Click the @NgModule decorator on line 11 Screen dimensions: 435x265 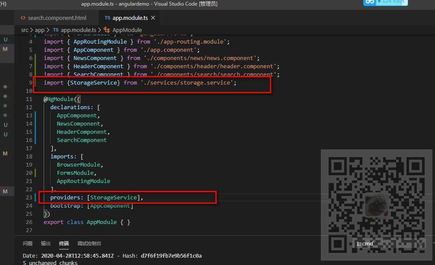(58, 99)
